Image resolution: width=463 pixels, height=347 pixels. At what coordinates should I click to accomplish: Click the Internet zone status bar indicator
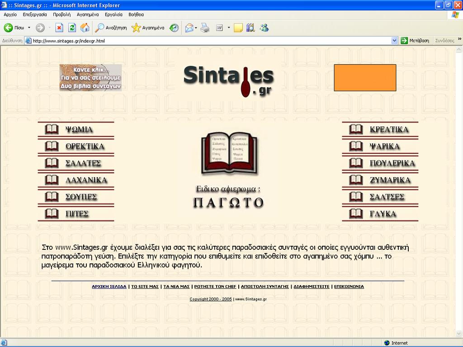(396, 343)
